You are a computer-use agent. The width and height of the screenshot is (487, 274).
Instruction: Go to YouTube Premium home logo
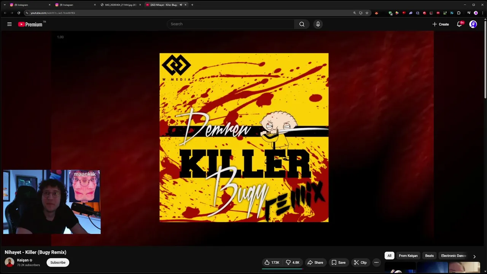click(30, 24)
